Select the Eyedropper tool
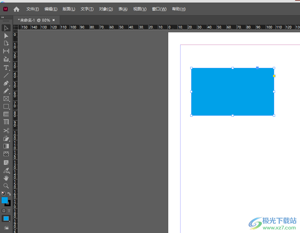Screen dimensions: 300x233 tap(6, 170)
